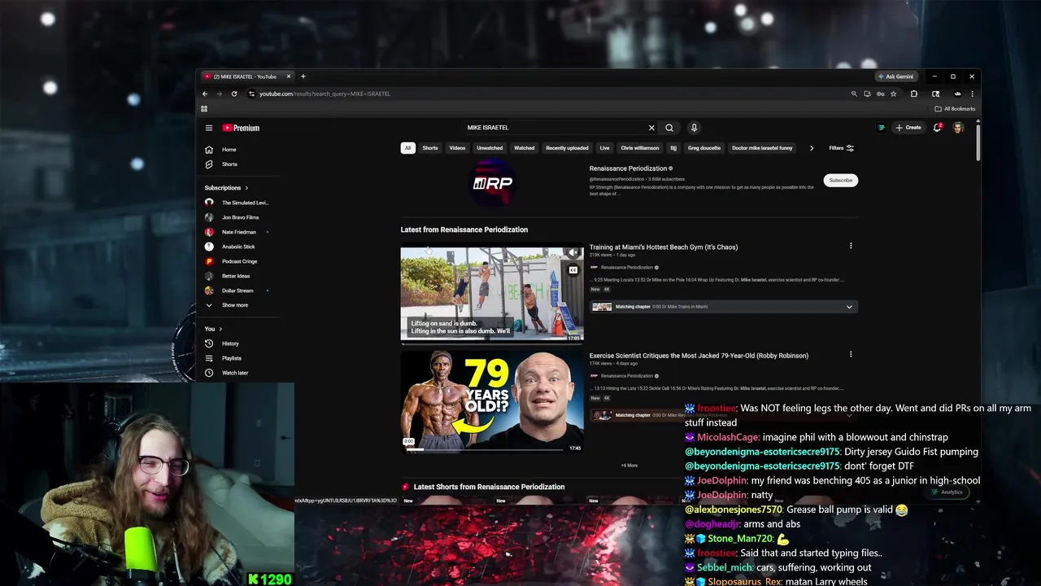Unmute the Miami beach gym video preview
1041x586 pixels.
(573, 253)
